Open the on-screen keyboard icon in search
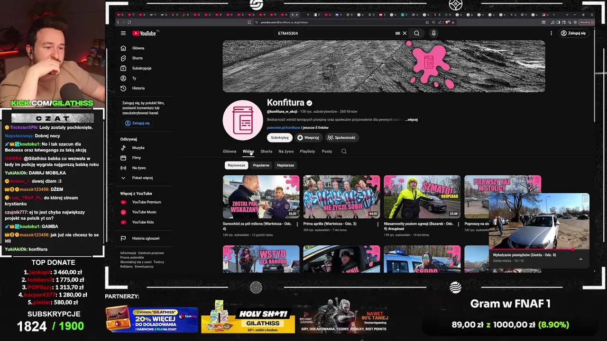The image size is (607, 341). pos(397,33)
